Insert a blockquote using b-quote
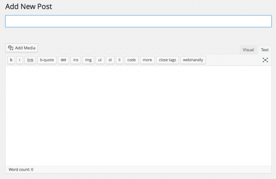This screenshot has width=276, height=179. click(x=47, y=60)
